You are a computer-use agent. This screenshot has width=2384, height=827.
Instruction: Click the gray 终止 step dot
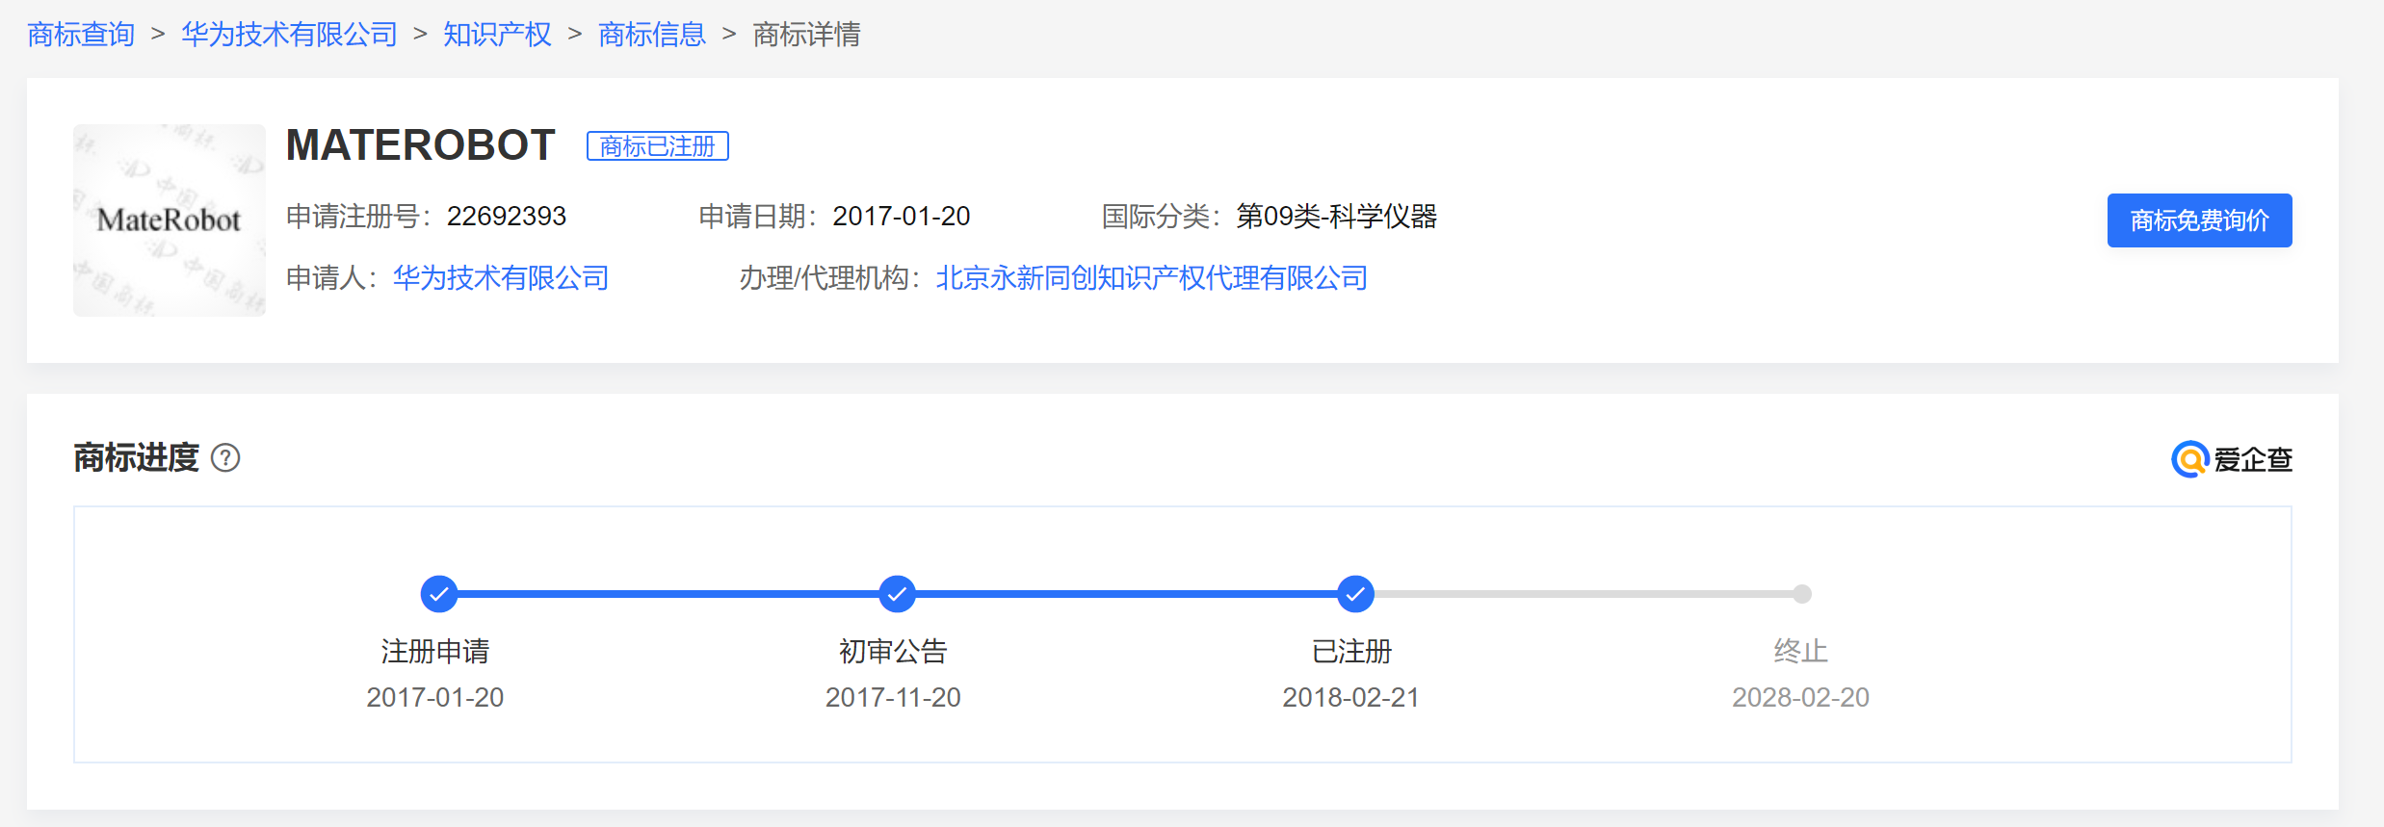click(1801, 594)
